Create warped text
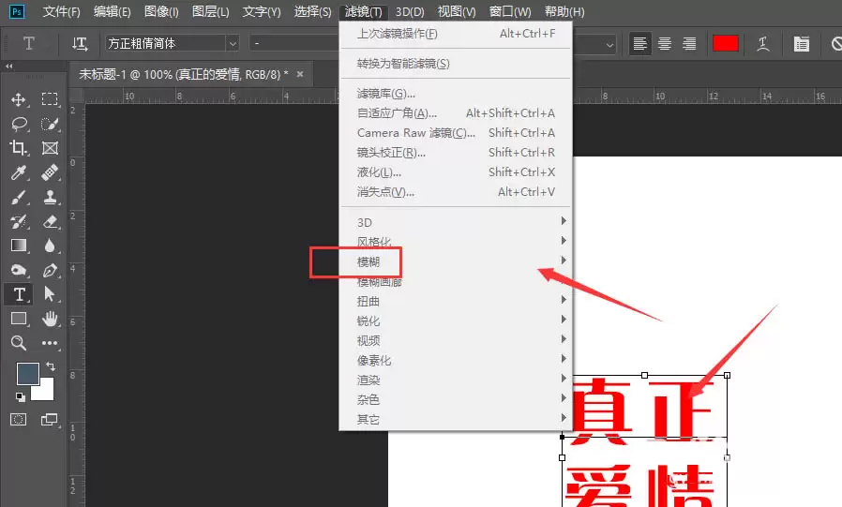Screen dimensions: 842x507 (x=763, y=43)
